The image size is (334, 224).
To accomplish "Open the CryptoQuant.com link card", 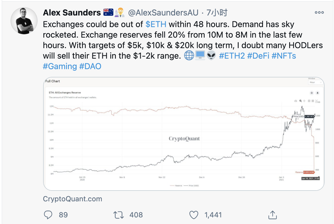I will click(73, 199).
